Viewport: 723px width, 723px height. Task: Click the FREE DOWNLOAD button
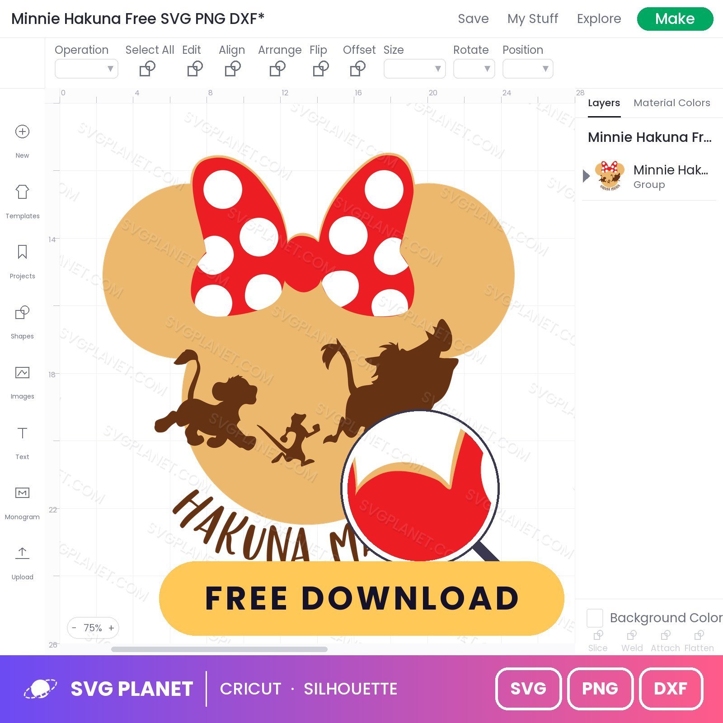361,598
